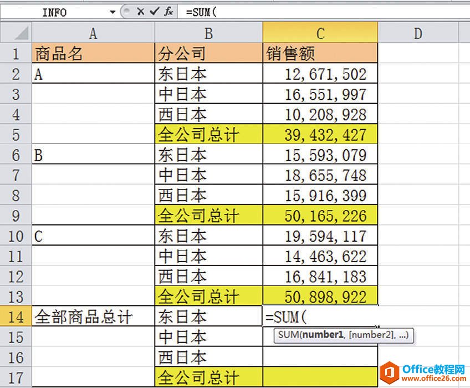This screenshot has height=388, width=470.
Task: Click cell with value 10,208,928
Action: pos(320,114)
